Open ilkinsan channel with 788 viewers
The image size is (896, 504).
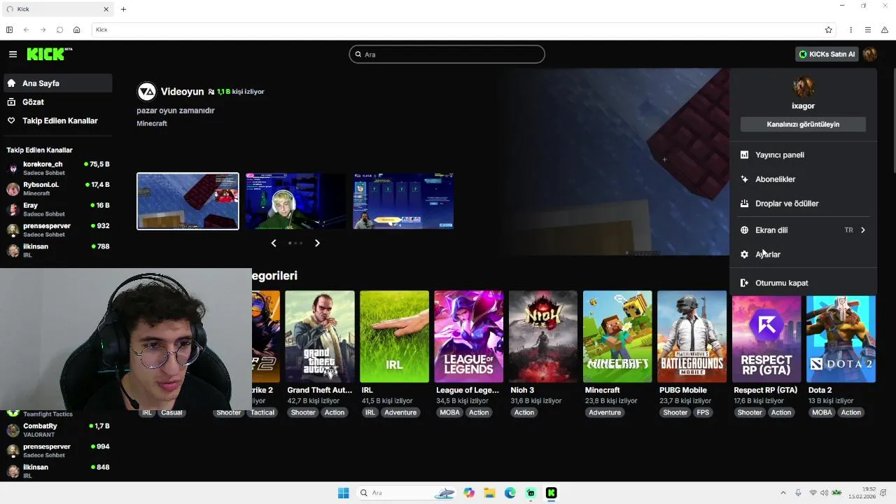coord(57,251)
